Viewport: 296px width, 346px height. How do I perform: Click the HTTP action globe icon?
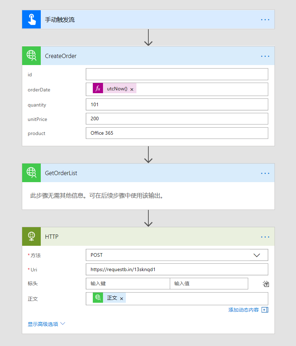31,236
